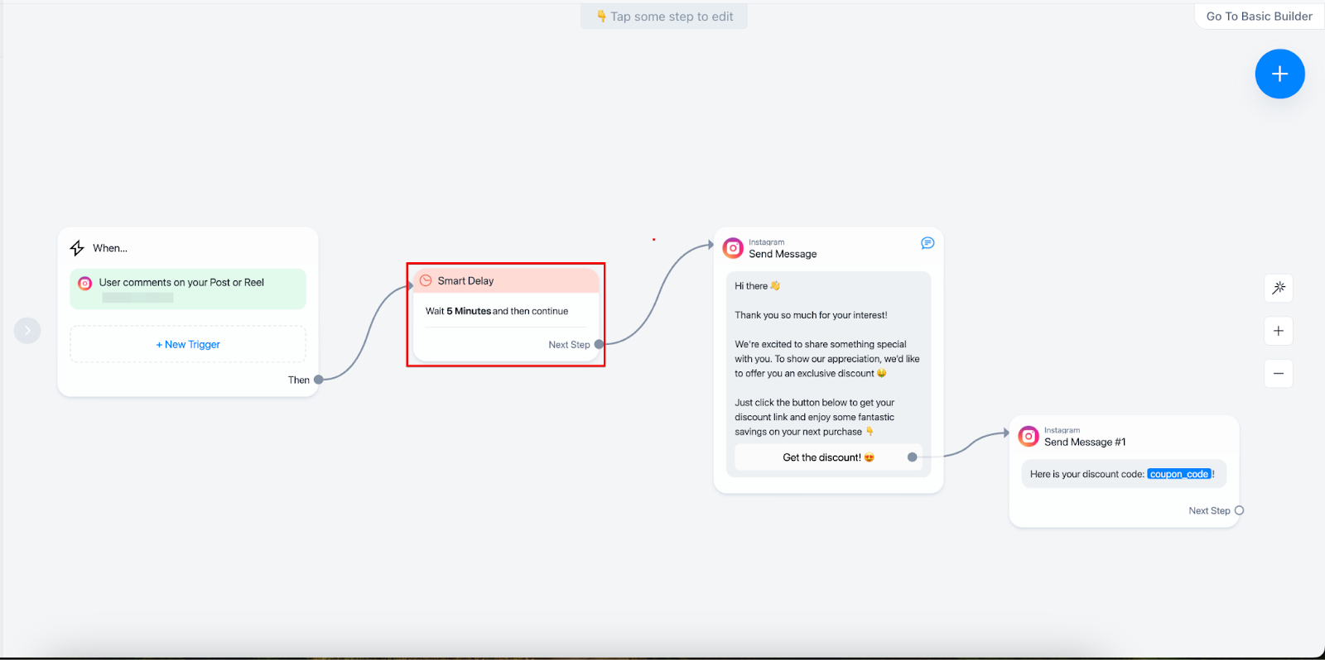
Task: Click the Smart Delay Next Step connector dot
Action: point(599,345)
